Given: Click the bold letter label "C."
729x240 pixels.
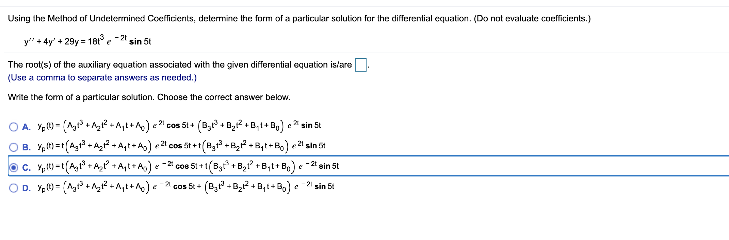Looking at the screenshot, I should 27,168.
